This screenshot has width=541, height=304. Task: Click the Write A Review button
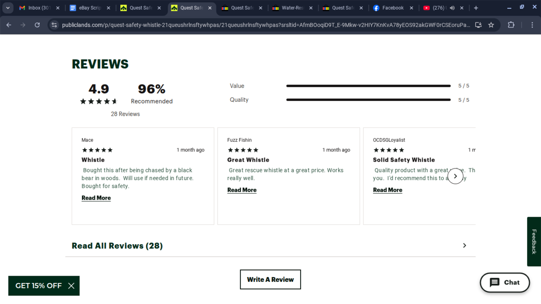click(x=270, y=279)
